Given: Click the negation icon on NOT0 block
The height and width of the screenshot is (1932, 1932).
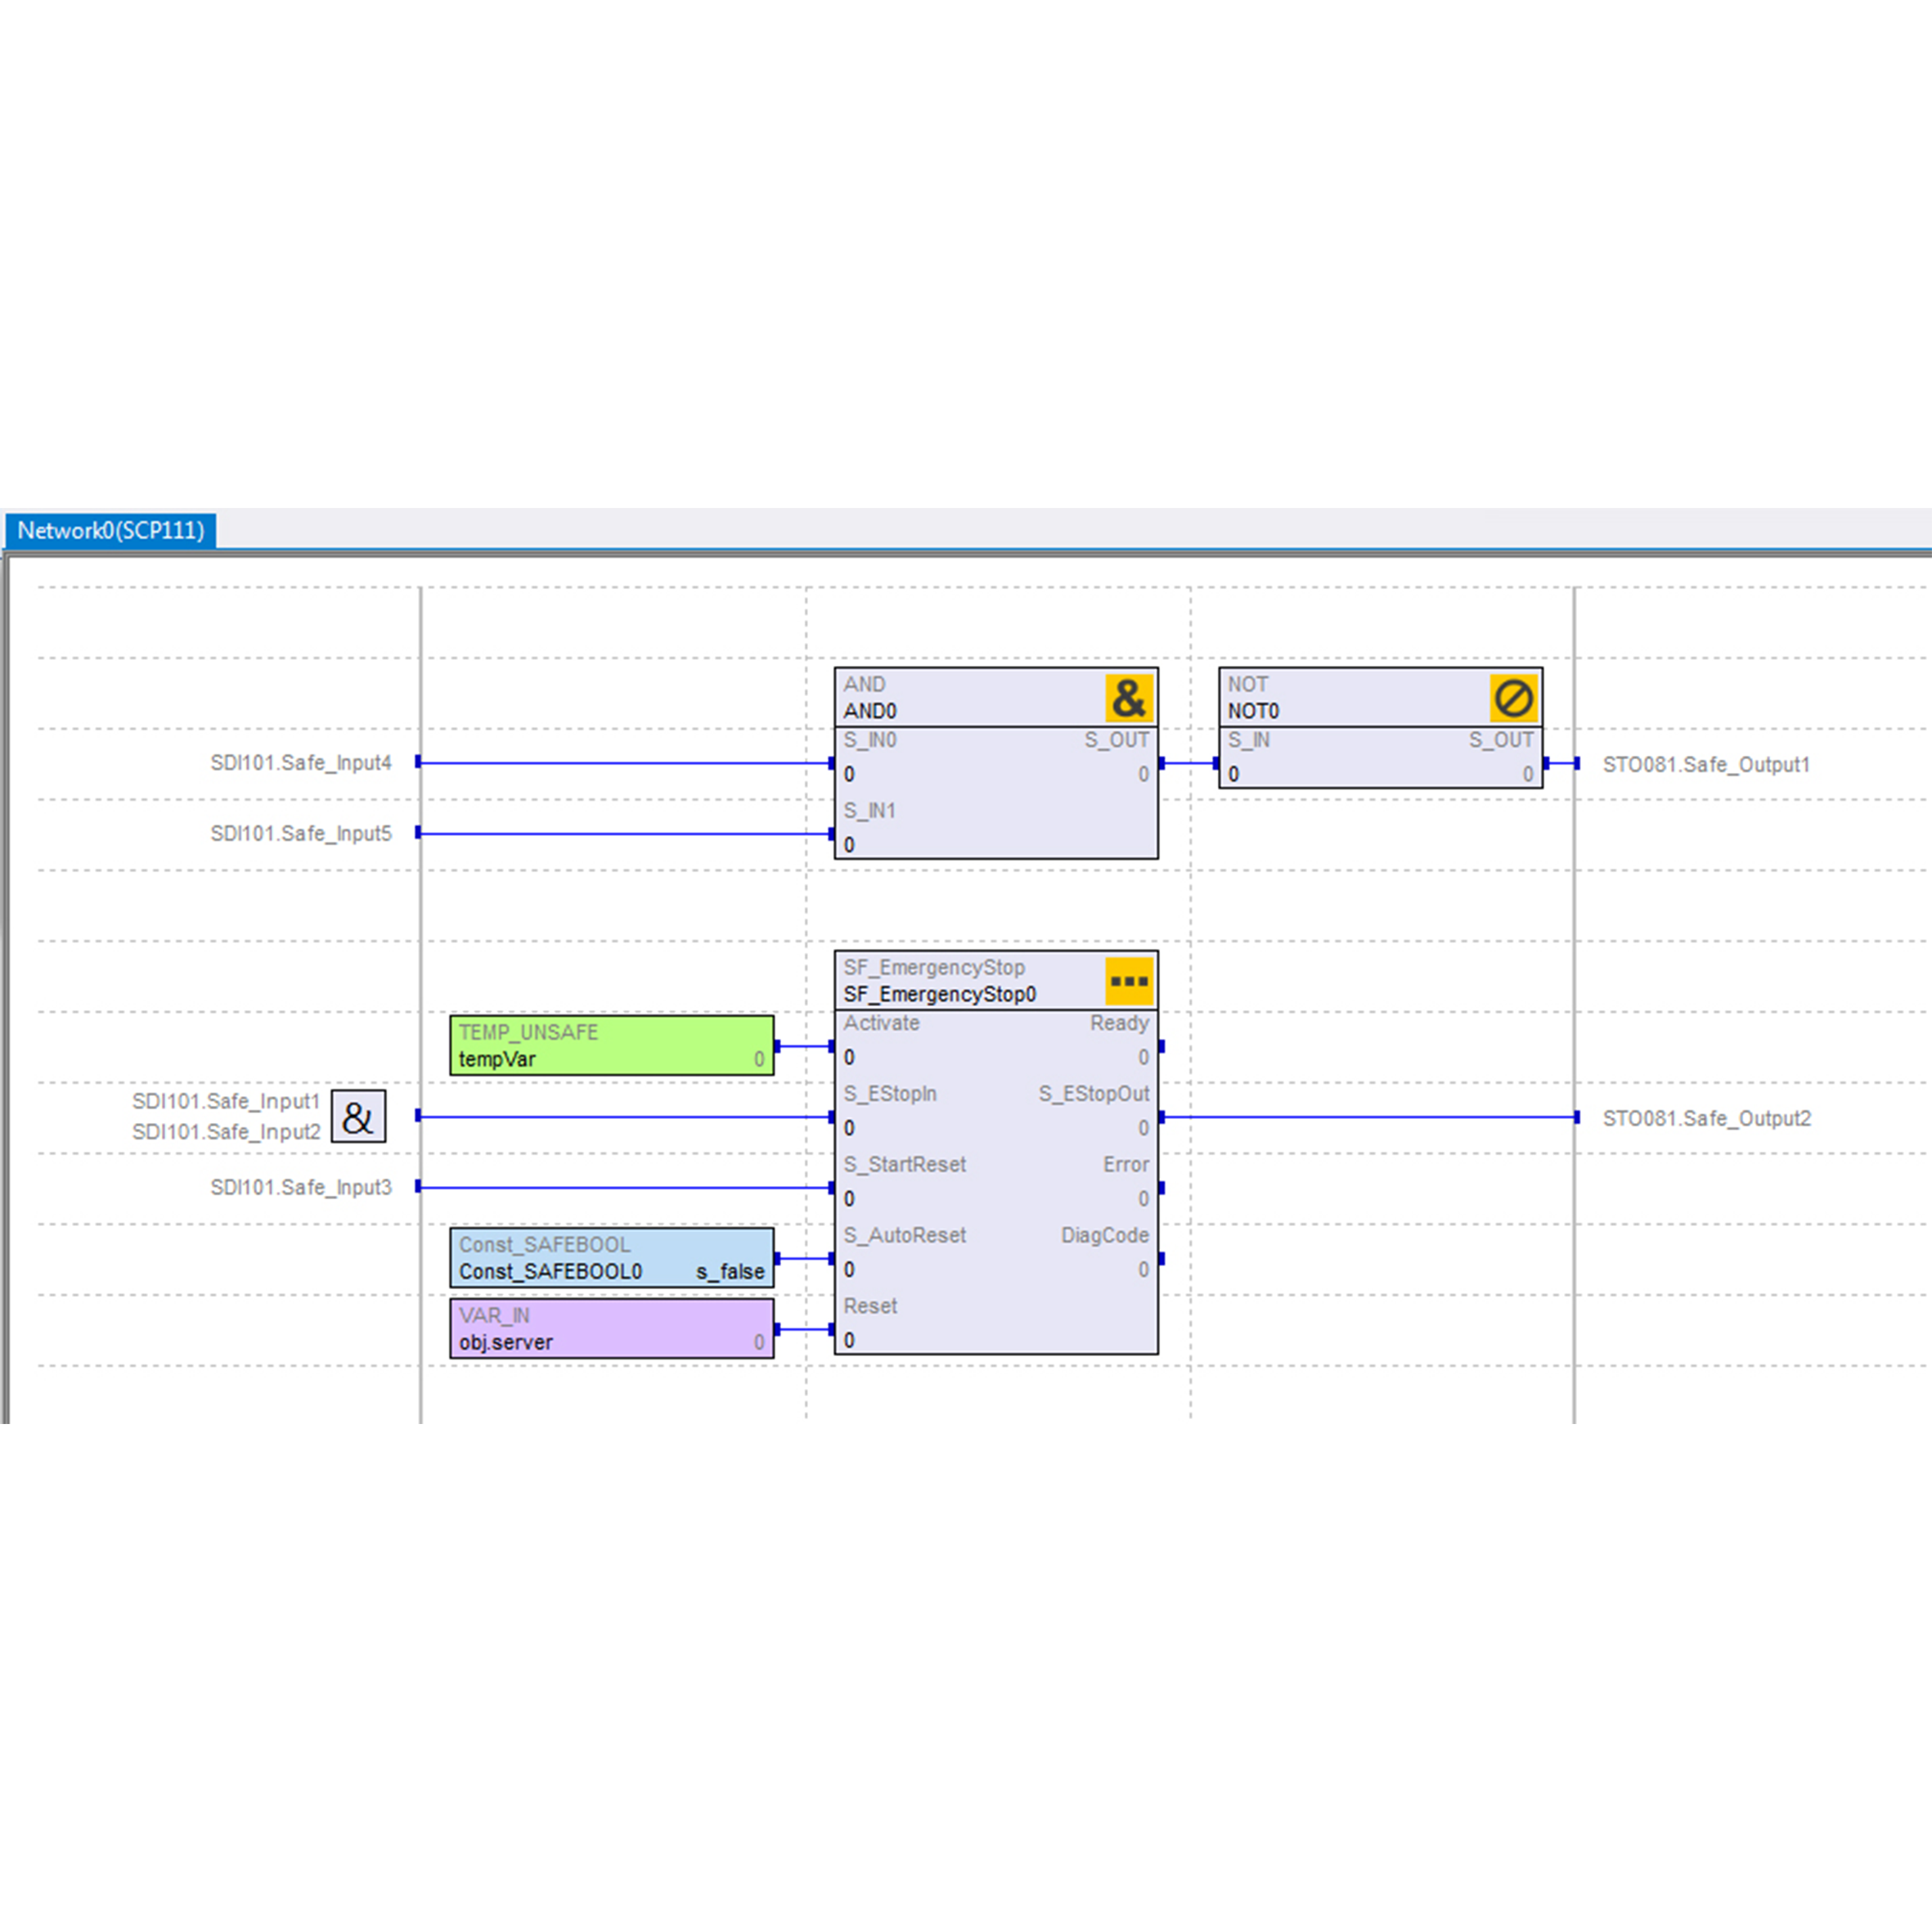Looking at the screenshot, I should pyautogui.click(x=1513, y=698).
